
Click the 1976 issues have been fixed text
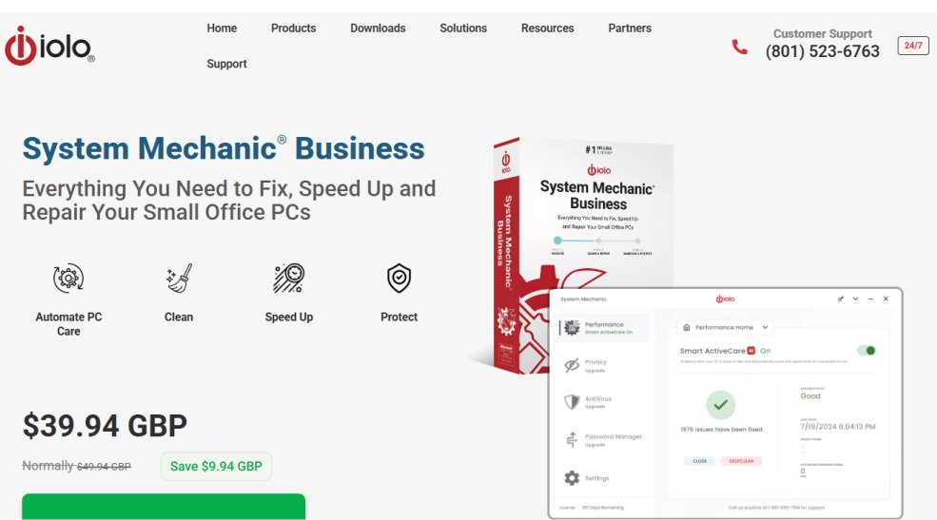[722, 430]
